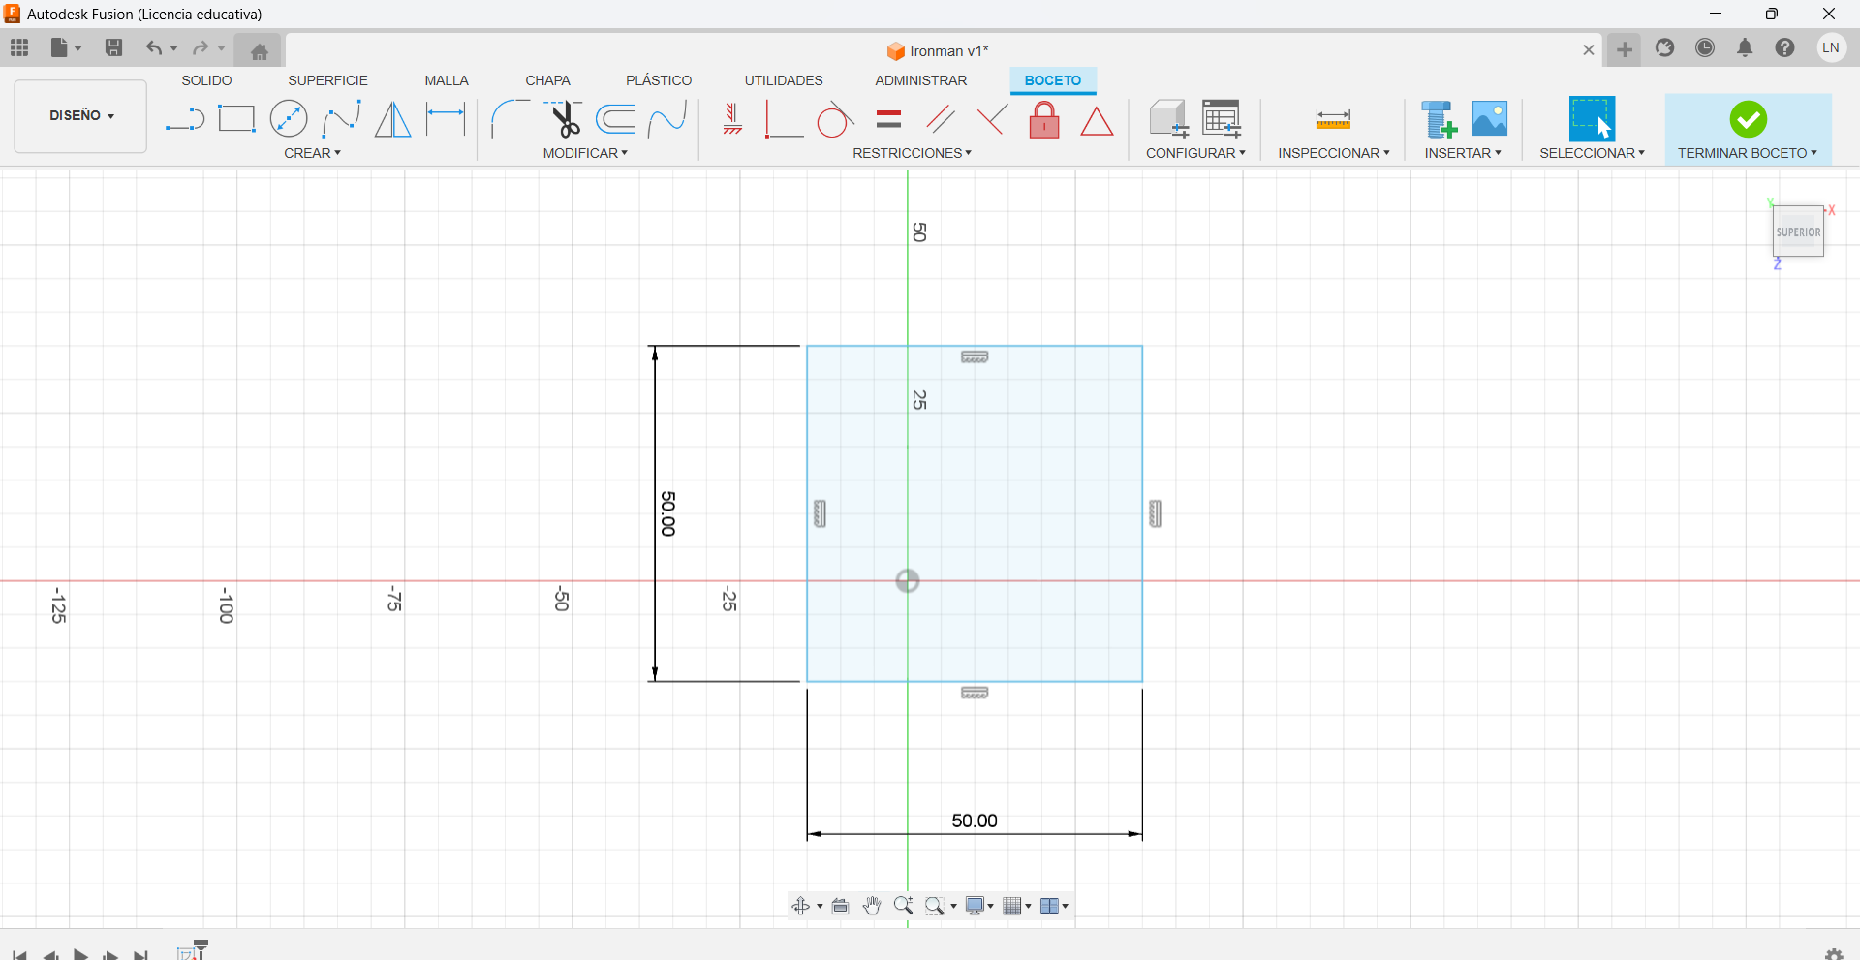1860x960 pixels.
Task: Apply the Equal constraint
Action: click(x=888, y=119)
